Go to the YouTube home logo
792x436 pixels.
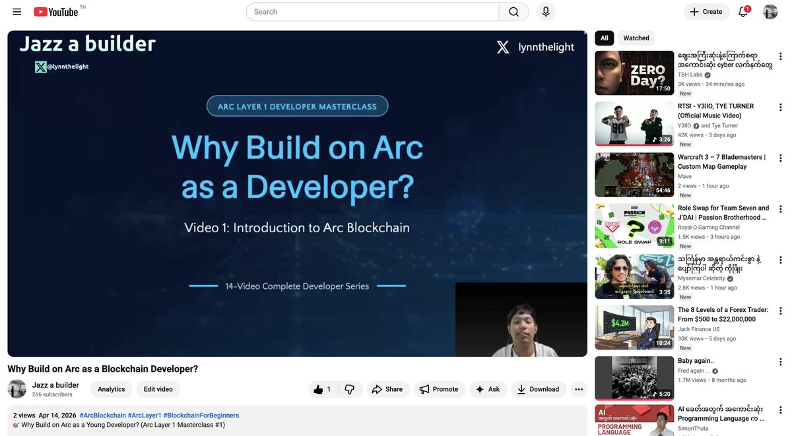tap(56, 12)
